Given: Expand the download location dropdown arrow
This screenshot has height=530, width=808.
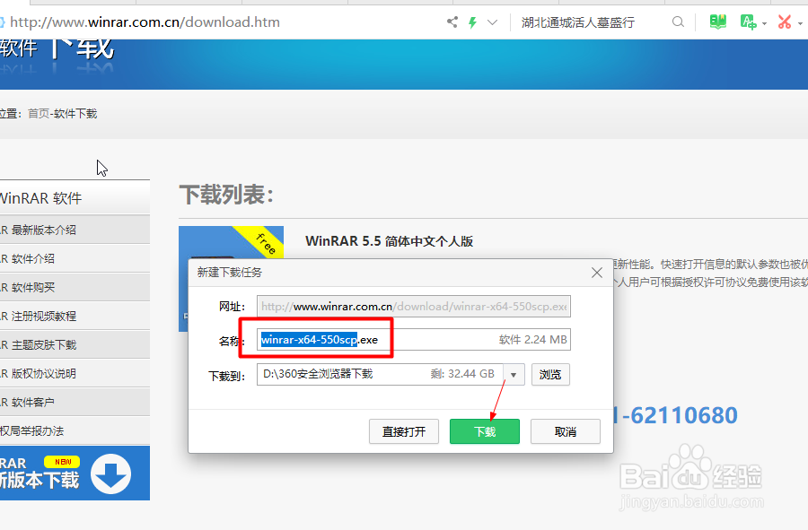Looking at the screenshot, I should coord(514,375).
